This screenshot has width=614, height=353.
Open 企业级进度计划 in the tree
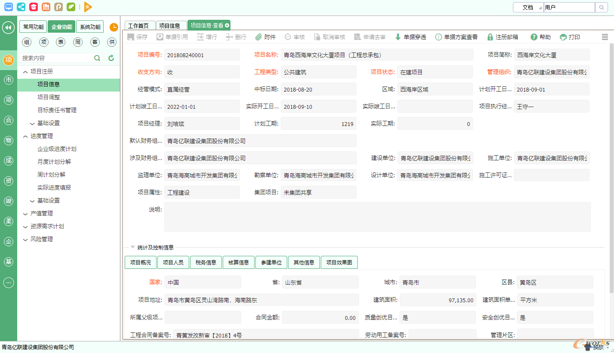click(x=57, y=149)
